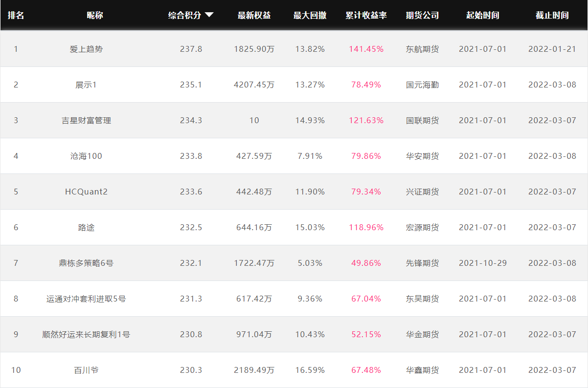Click score 233.6
Viewport: 588px width, 388px height.
click(x=191, y=192)
